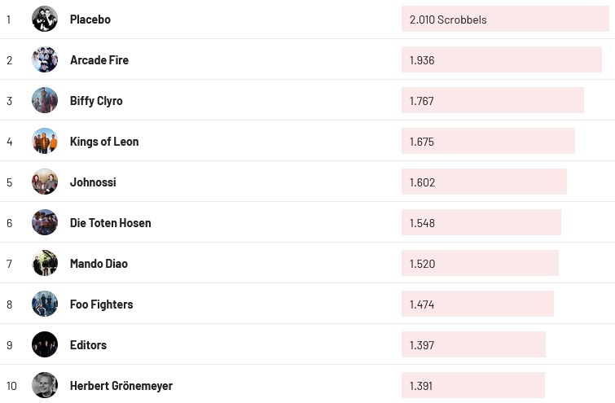Click the 1.548 scrobble count bar
This screenshot has height=403, width=615.
481,222
